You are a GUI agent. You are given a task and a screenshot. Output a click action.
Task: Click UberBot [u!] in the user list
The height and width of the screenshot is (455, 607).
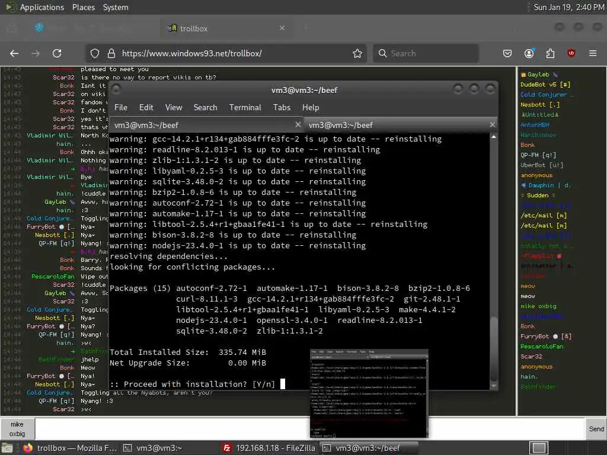[542, 165]
